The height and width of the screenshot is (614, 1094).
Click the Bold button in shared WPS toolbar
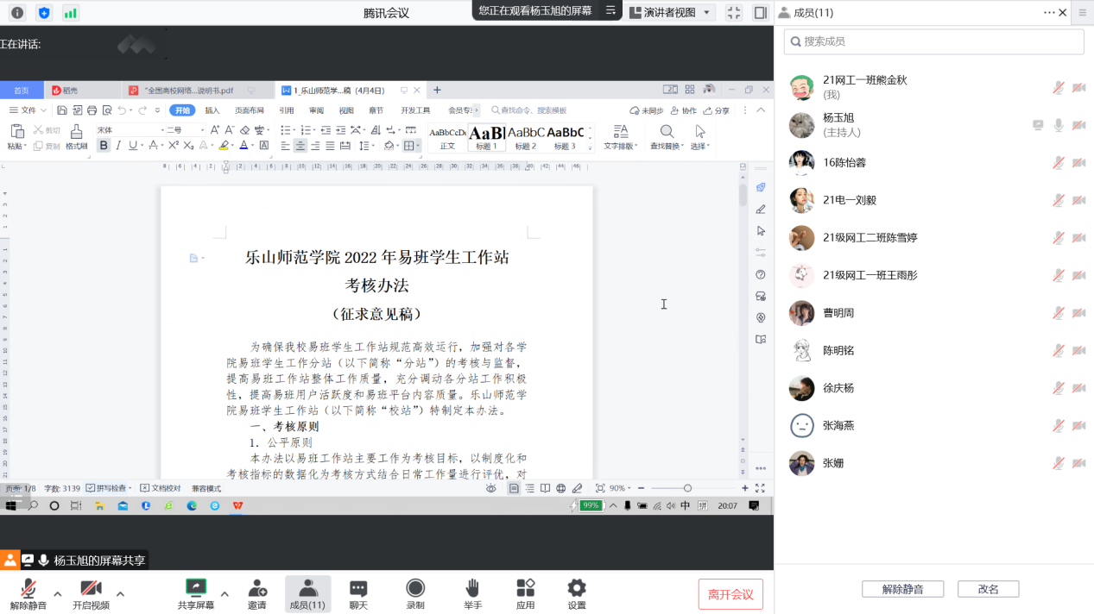(x=104, y=146)
